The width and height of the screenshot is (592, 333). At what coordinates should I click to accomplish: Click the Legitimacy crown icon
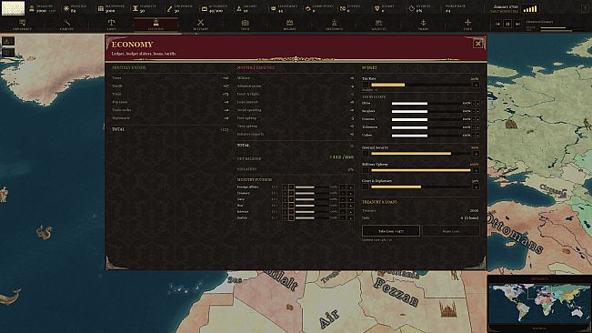point(274,8)
